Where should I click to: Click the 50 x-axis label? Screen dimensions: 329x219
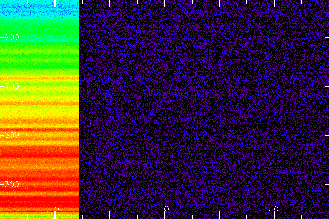[274, 208]
